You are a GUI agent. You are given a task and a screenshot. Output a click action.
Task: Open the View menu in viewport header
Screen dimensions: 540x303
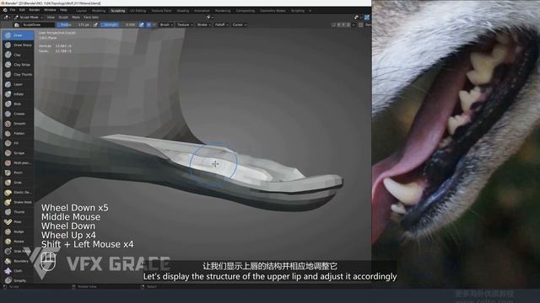click(x=51, y=17)
